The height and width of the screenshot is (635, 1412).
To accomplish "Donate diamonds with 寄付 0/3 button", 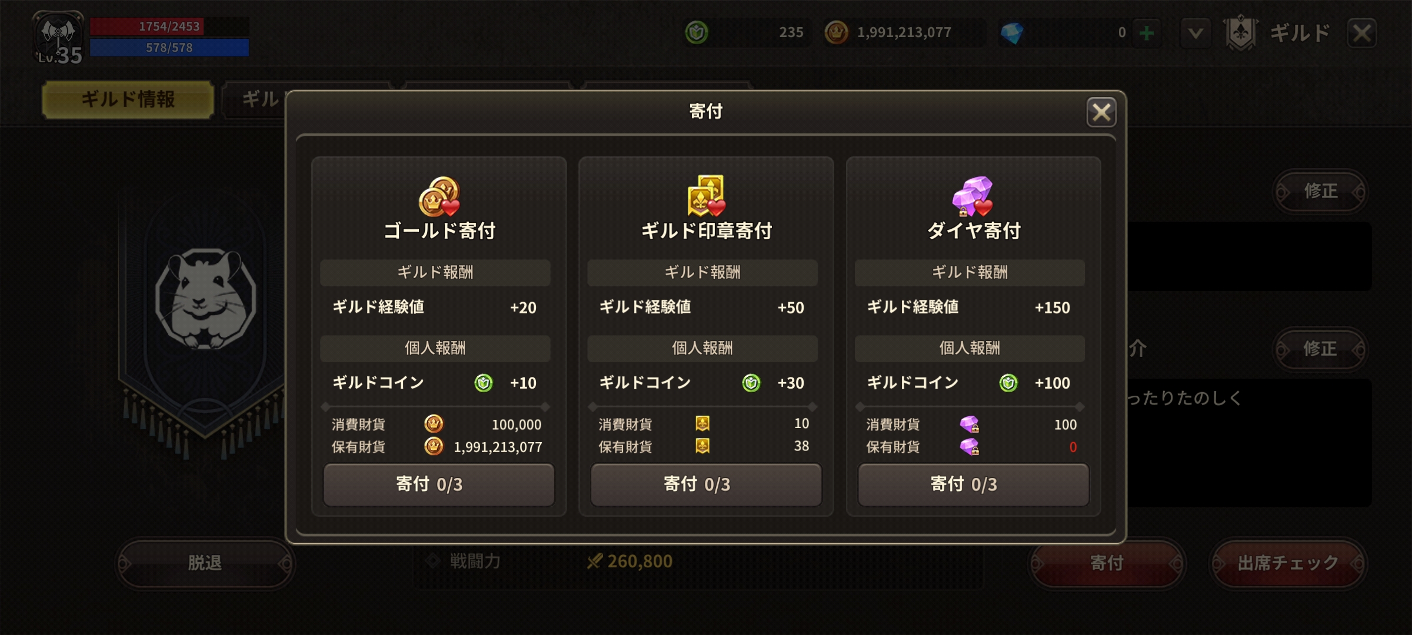I will coord(973,484).
